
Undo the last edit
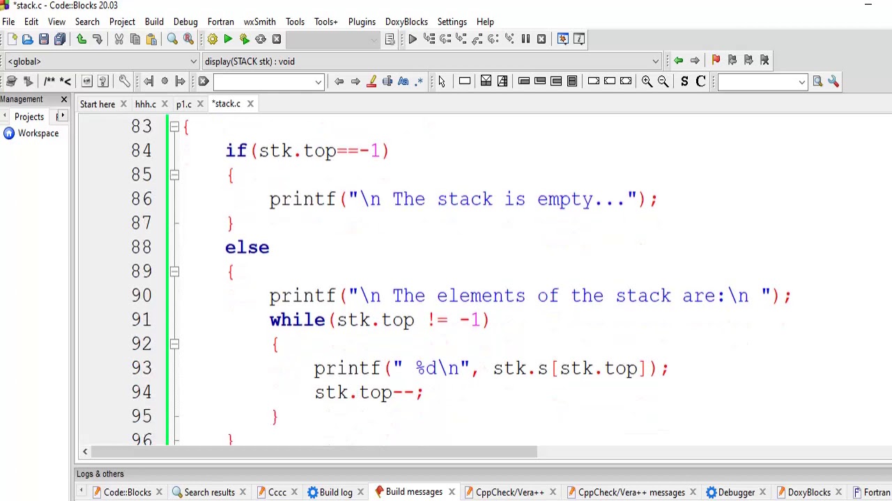[x=81, y=39]
